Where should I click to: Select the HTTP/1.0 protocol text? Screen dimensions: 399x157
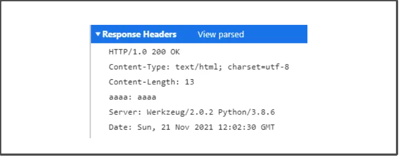click(x=127, y=52)
